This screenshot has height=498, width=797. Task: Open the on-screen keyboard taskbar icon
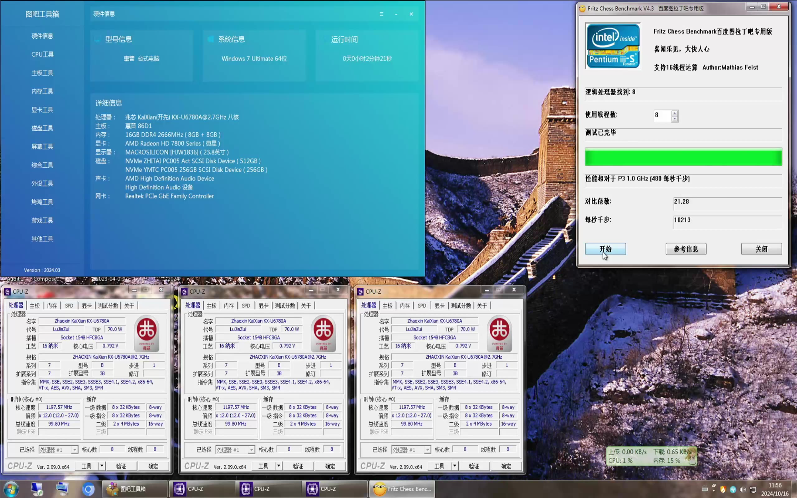pyautogui.click(x=63, y=488)
